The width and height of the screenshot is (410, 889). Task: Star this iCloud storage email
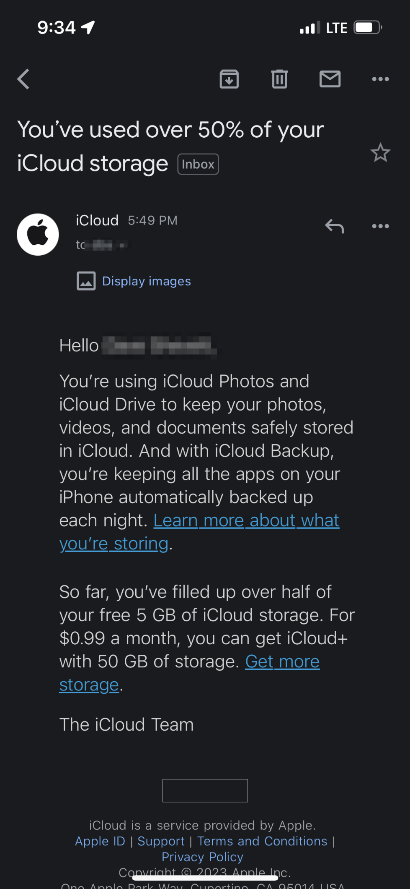click(380, 152)
